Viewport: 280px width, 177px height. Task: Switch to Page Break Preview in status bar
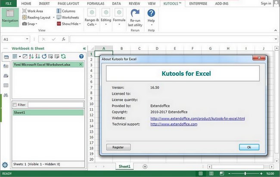222,174
